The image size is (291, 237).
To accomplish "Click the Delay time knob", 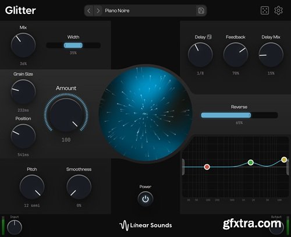I will point(200,55).
